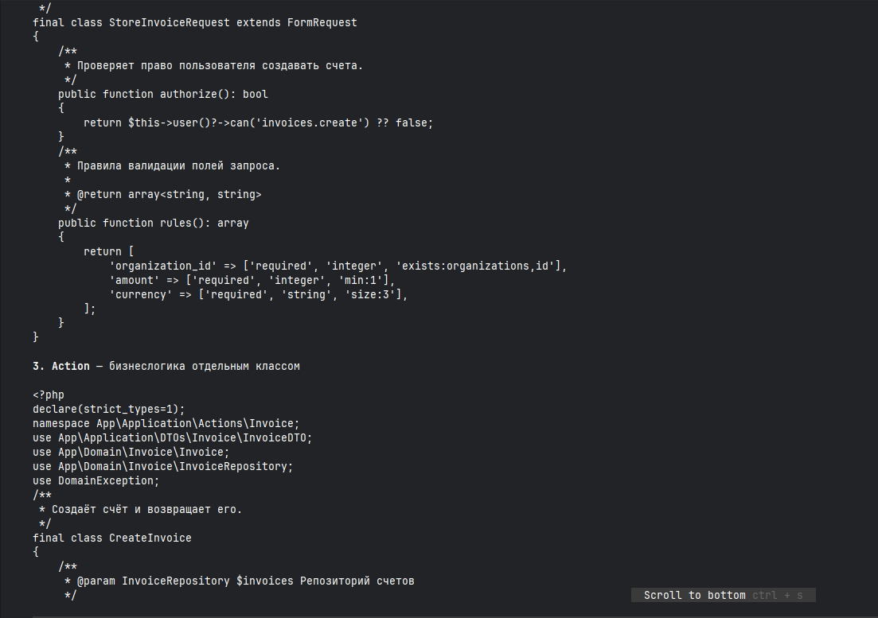Viewport: 878px width, 618px height.
Task: Click the 'currency' validation key
Action: (141, 295)
